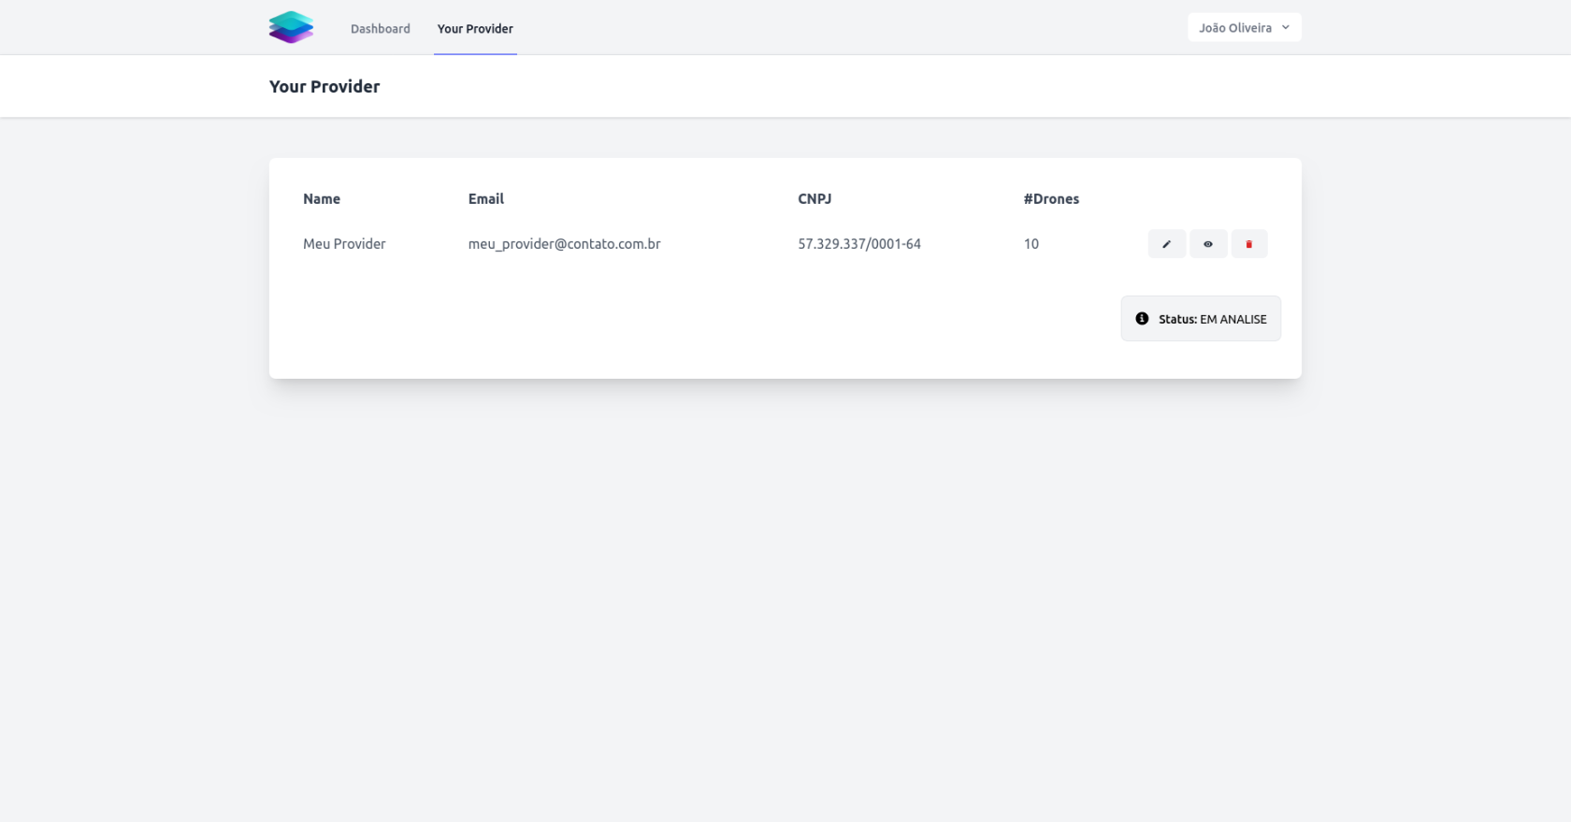This screenshot has height=822, width=1571.
Task: Click the info icon beside Status
Action: click(x=1142, y=319)
